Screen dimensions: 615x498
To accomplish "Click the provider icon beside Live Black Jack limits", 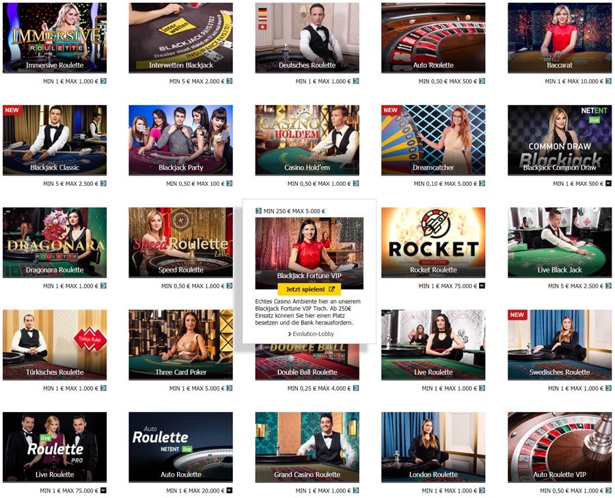I will click(608, 286).
